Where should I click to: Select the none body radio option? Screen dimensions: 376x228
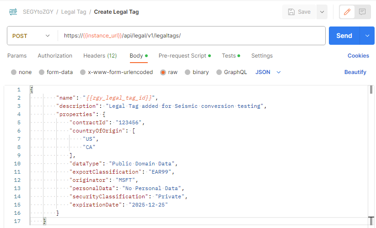point(14,72)
